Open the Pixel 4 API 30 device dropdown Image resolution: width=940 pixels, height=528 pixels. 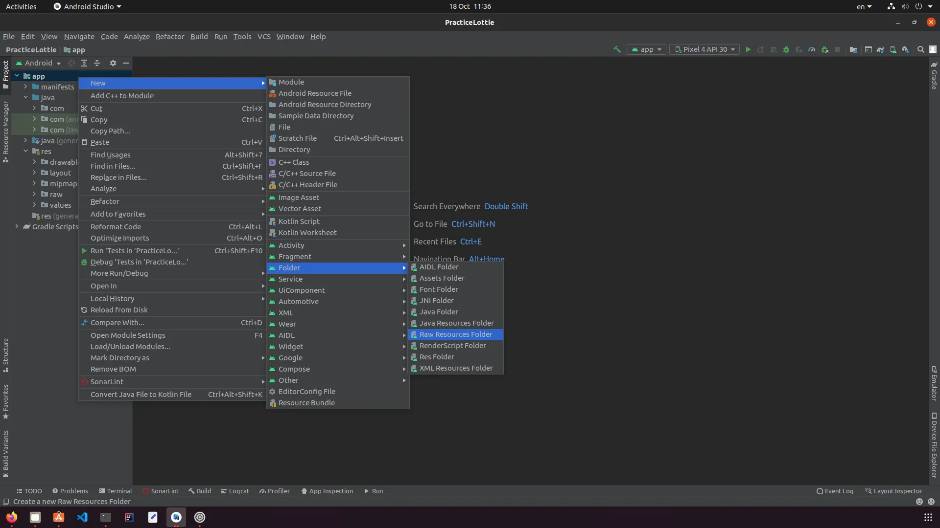(705, 49)
